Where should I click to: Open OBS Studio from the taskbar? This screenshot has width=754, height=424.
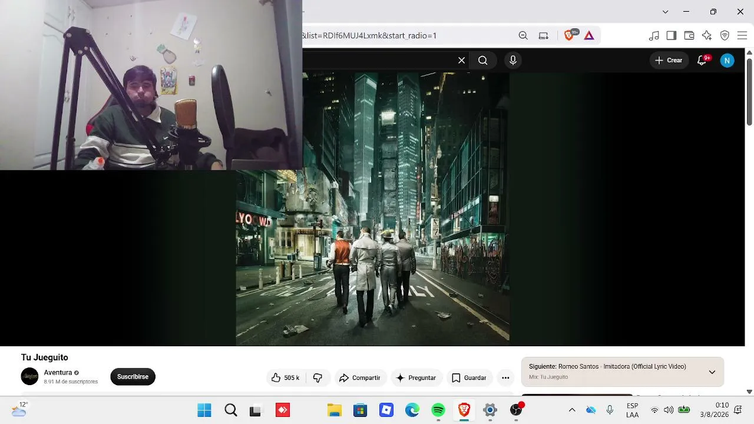coord(516,410)
